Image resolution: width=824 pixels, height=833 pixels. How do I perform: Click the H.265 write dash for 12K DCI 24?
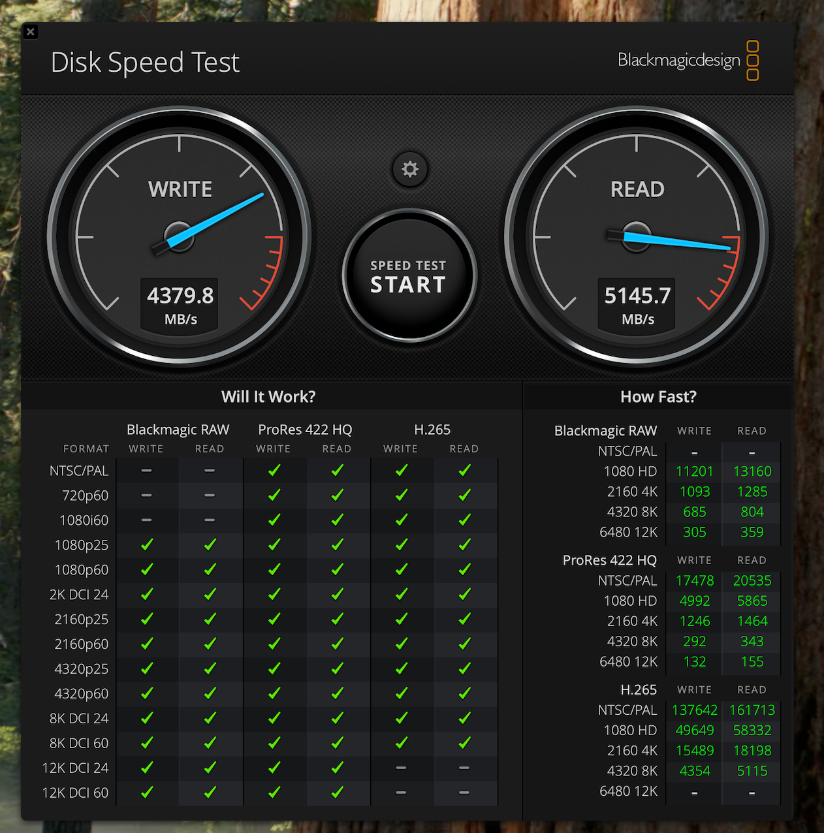coord(401,768)
